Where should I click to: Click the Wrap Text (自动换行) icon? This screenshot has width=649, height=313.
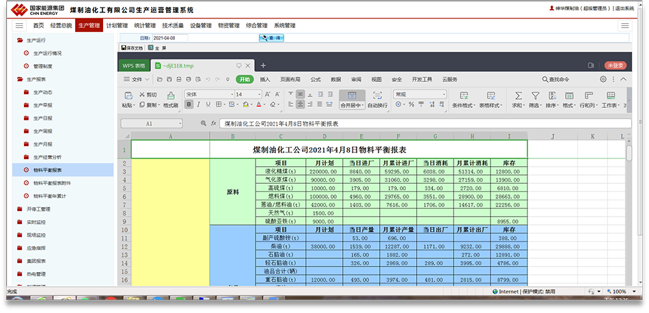pyautogui.click(x=377, y=95)
